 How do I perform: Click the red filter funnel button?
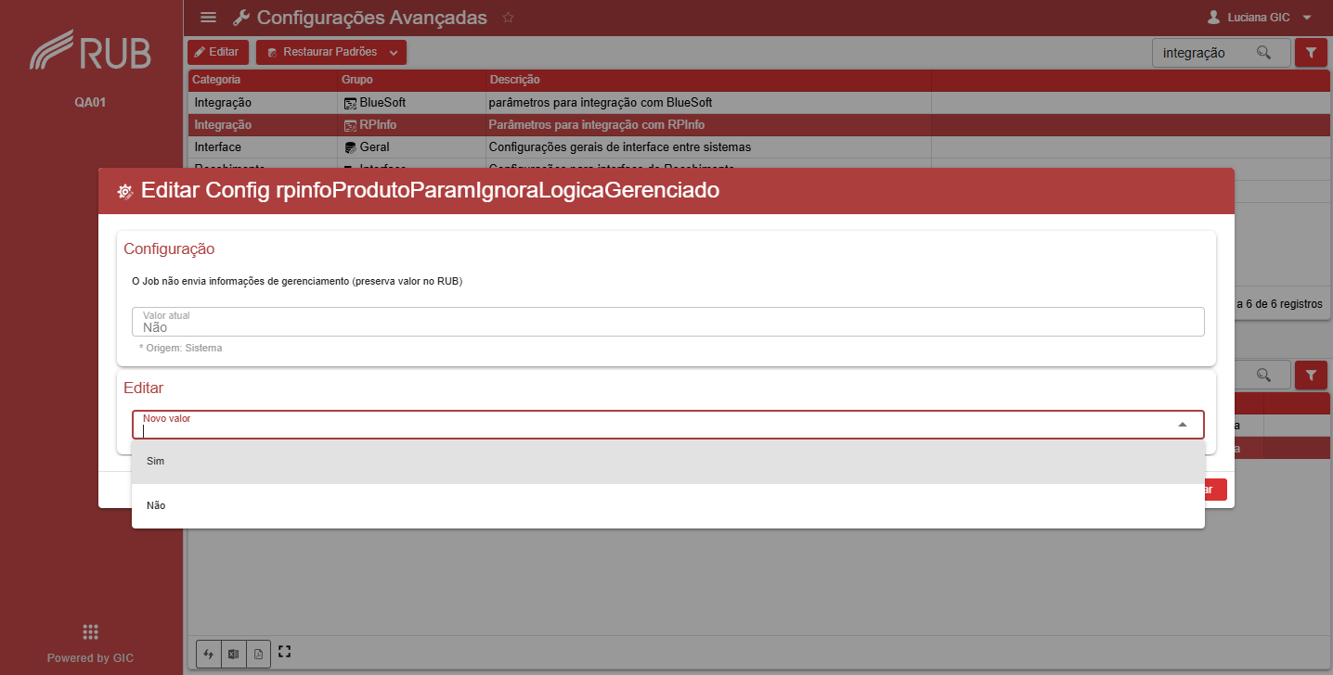[1311, 53]
